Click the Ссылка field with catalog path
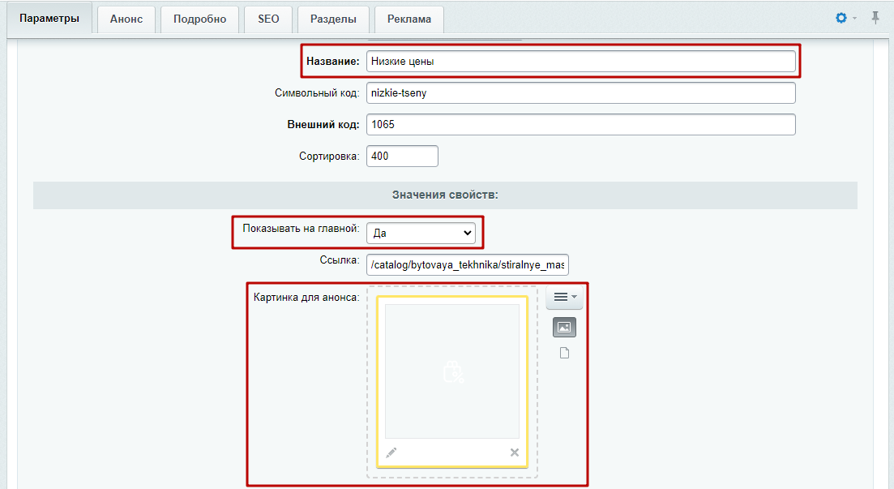894x489 pixels. [x=467, y=264]
